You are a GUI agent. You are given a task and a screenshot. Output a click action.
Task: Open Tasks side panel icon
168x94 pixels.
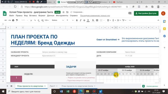pyautogui.click(x=165, y=36)
